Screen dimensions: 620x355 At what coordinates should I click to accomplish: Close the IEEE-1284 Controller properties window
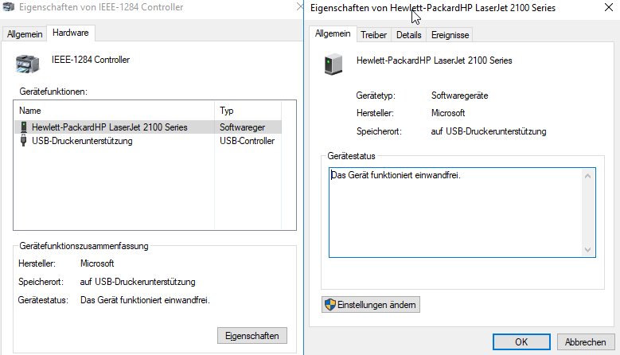[300, 6]
